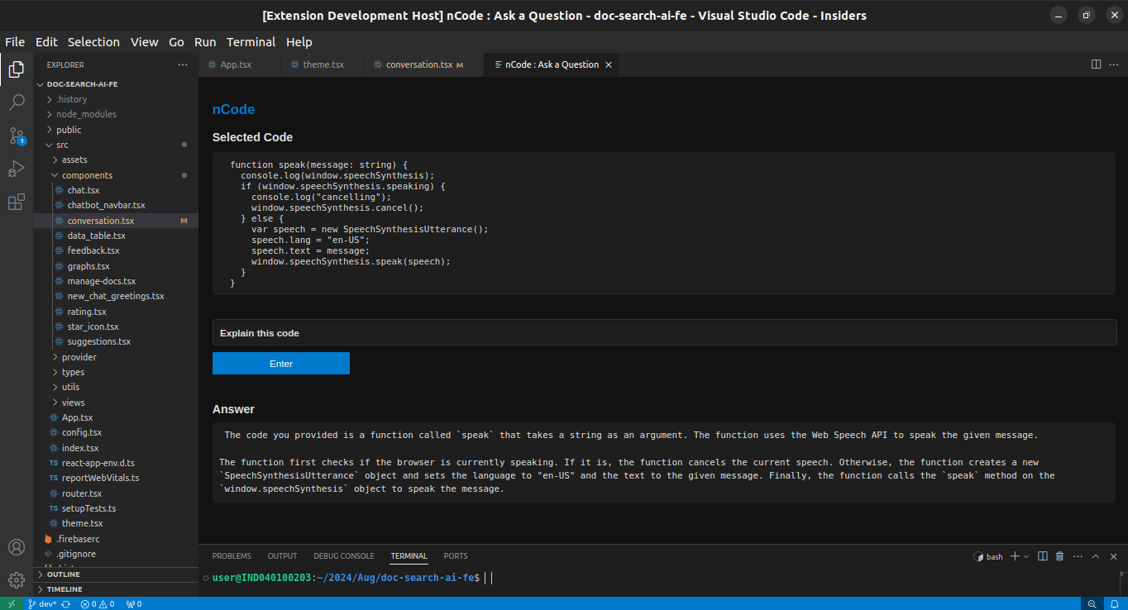Open the remote window indicator in status bar
The height and width of the screenshot is (610, 1128).
pos(12,603)
